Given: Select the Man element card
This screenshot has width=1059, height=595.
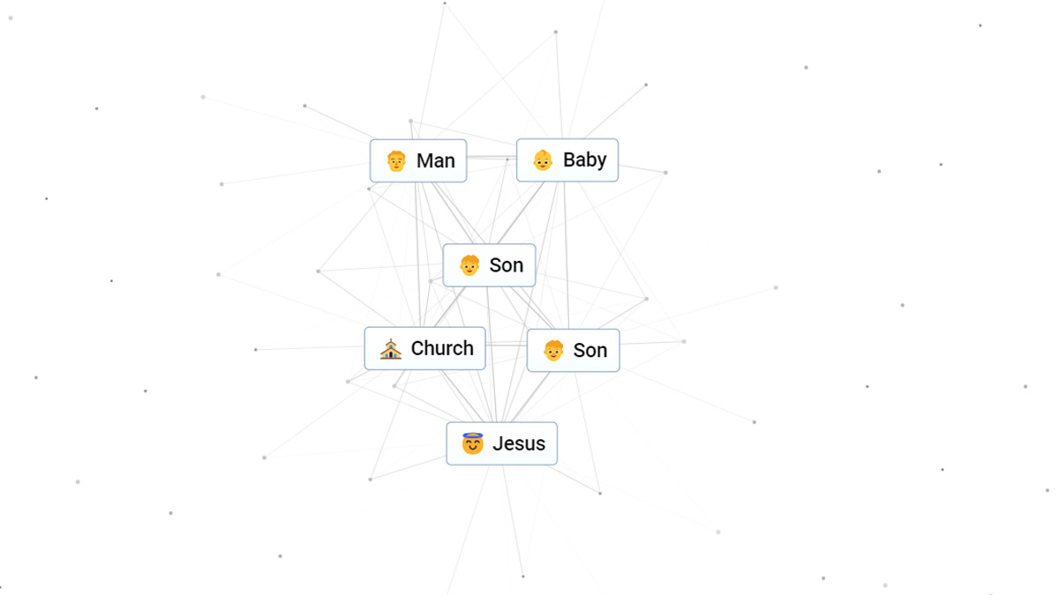Looking at the screenshot, I should click(x=418, y=160).
